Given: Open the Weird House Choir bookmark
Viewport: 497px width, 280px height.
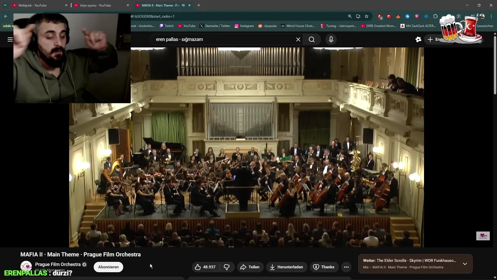Looking at the screenshot, I should coord(298,26).
